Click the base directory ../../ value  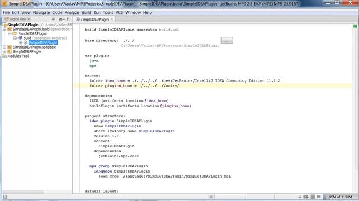(127, 41)
